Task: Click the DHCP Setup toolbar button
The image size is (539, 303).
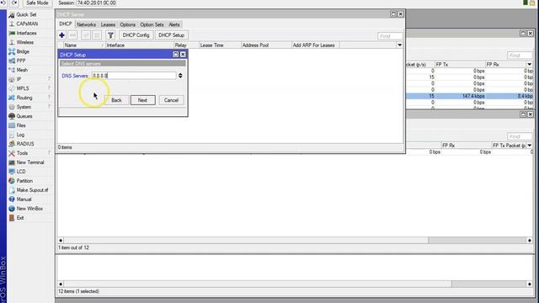Action: pyautogui.click(x=171, y=35)
